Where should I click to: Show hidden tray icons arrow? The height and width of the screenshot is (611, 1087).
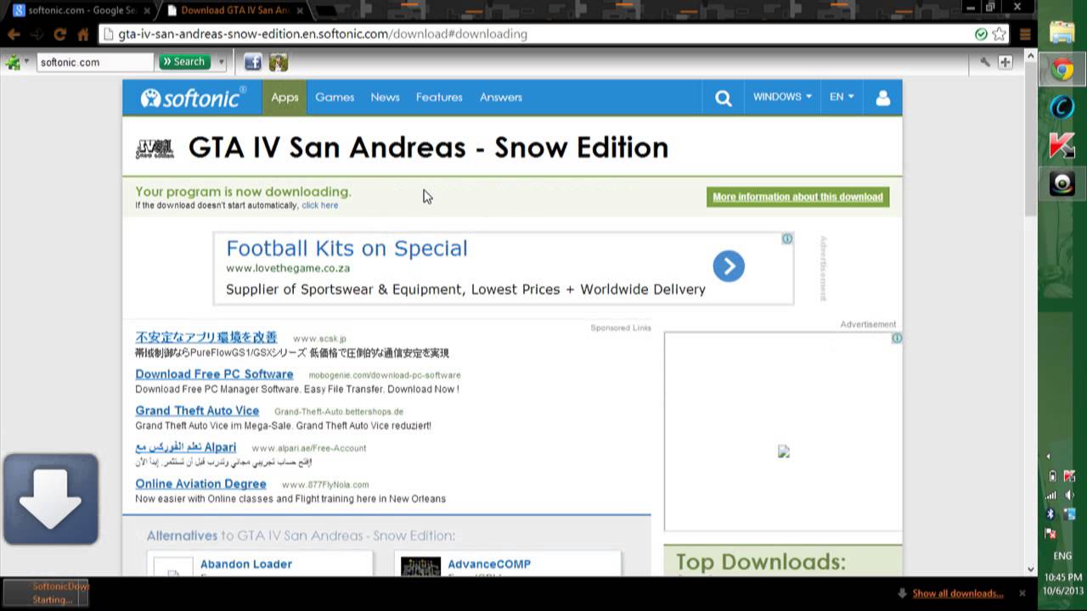point(1048,457)
